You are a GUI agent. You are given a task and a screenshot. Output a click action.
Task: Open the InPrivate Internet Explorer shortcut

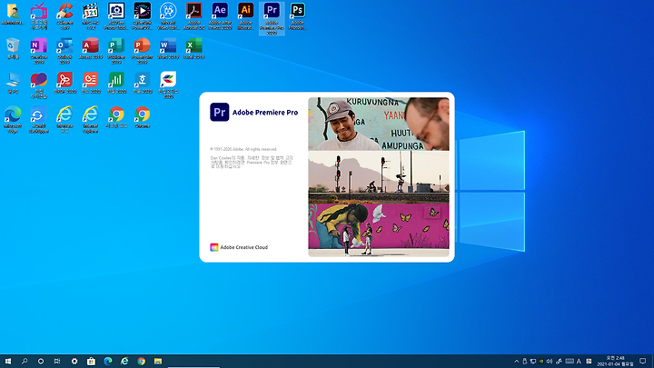64,120
